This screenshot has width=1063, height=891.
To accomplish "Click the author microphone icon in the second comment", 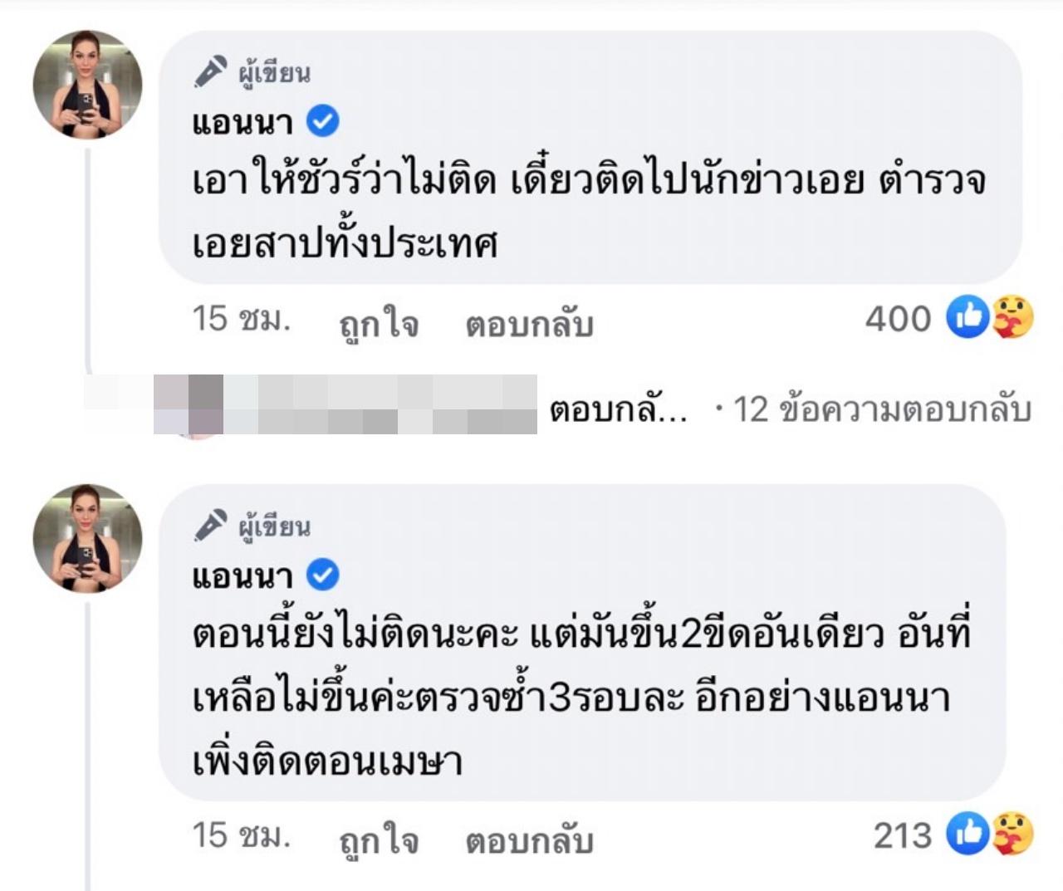I will point(210,525).
